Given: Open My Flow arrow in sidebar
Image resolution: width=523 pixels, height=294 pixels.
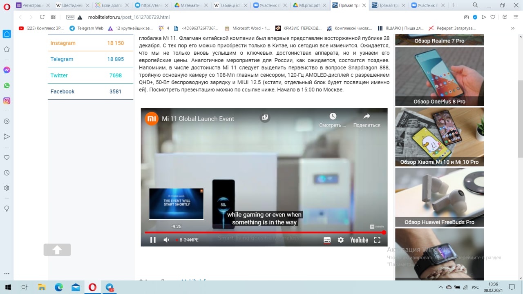Looking at the screenshot, I should tap(7, 136).
